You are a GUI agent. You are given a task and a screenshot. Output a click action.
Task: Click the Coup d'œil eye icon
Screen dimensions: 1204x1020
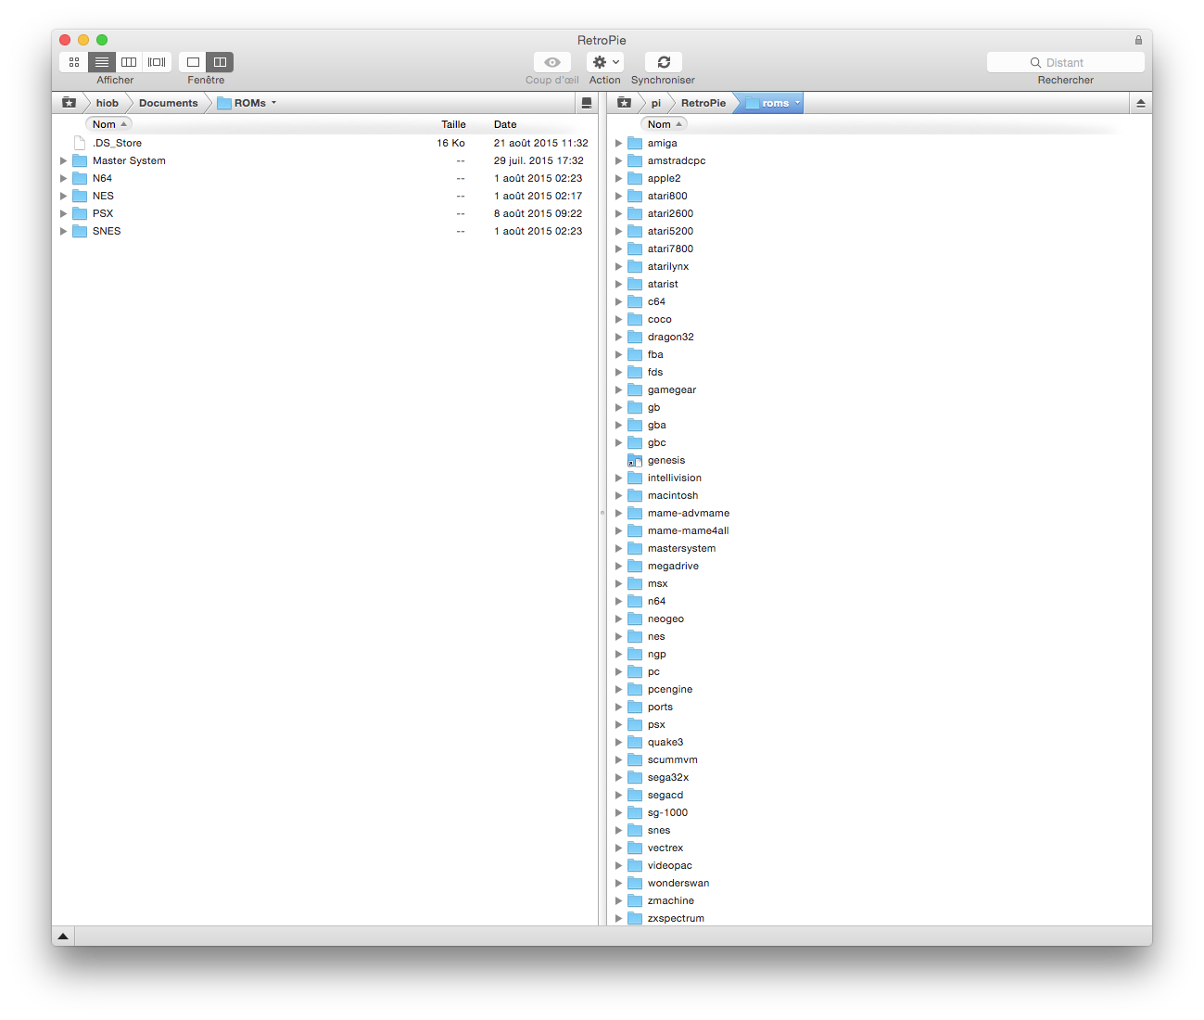tap(552, 62)
